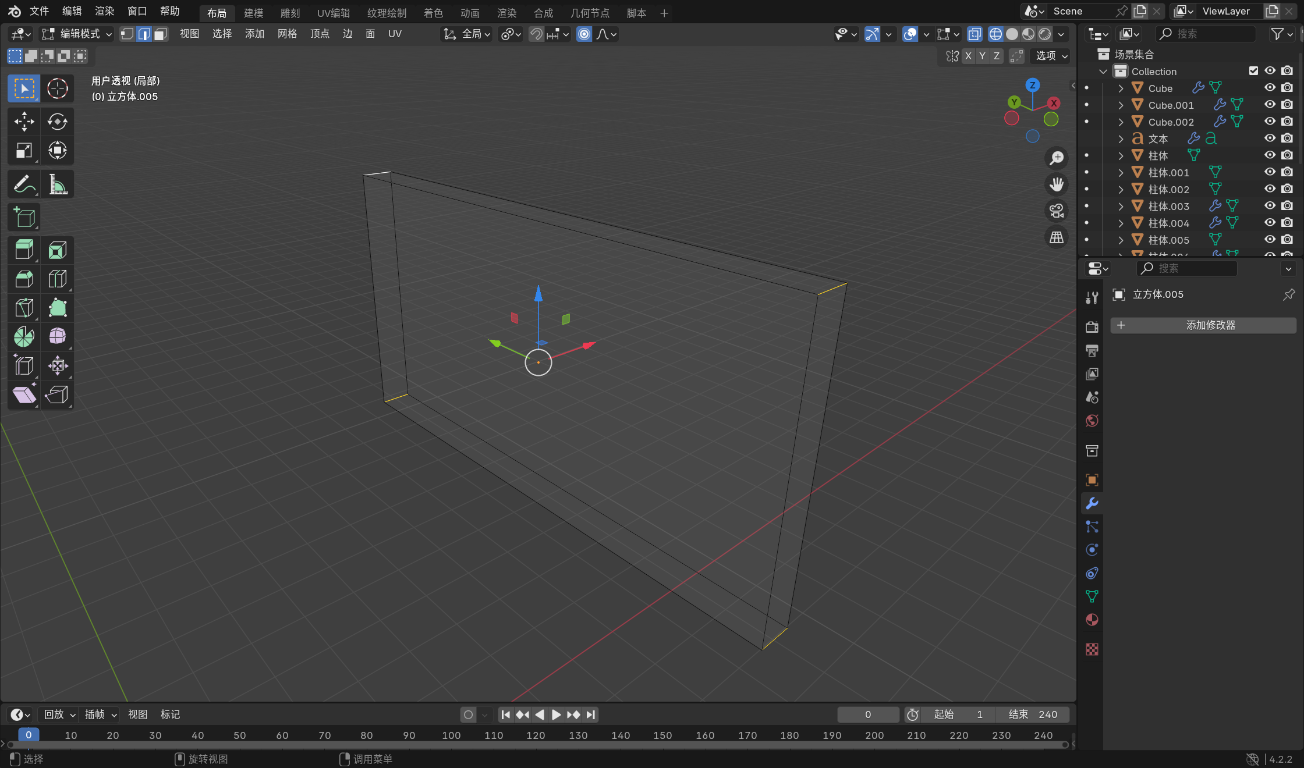Open the 网格 mesh menu
Image resolution: width=1304 pixels, height=768 pixels.
287,34
